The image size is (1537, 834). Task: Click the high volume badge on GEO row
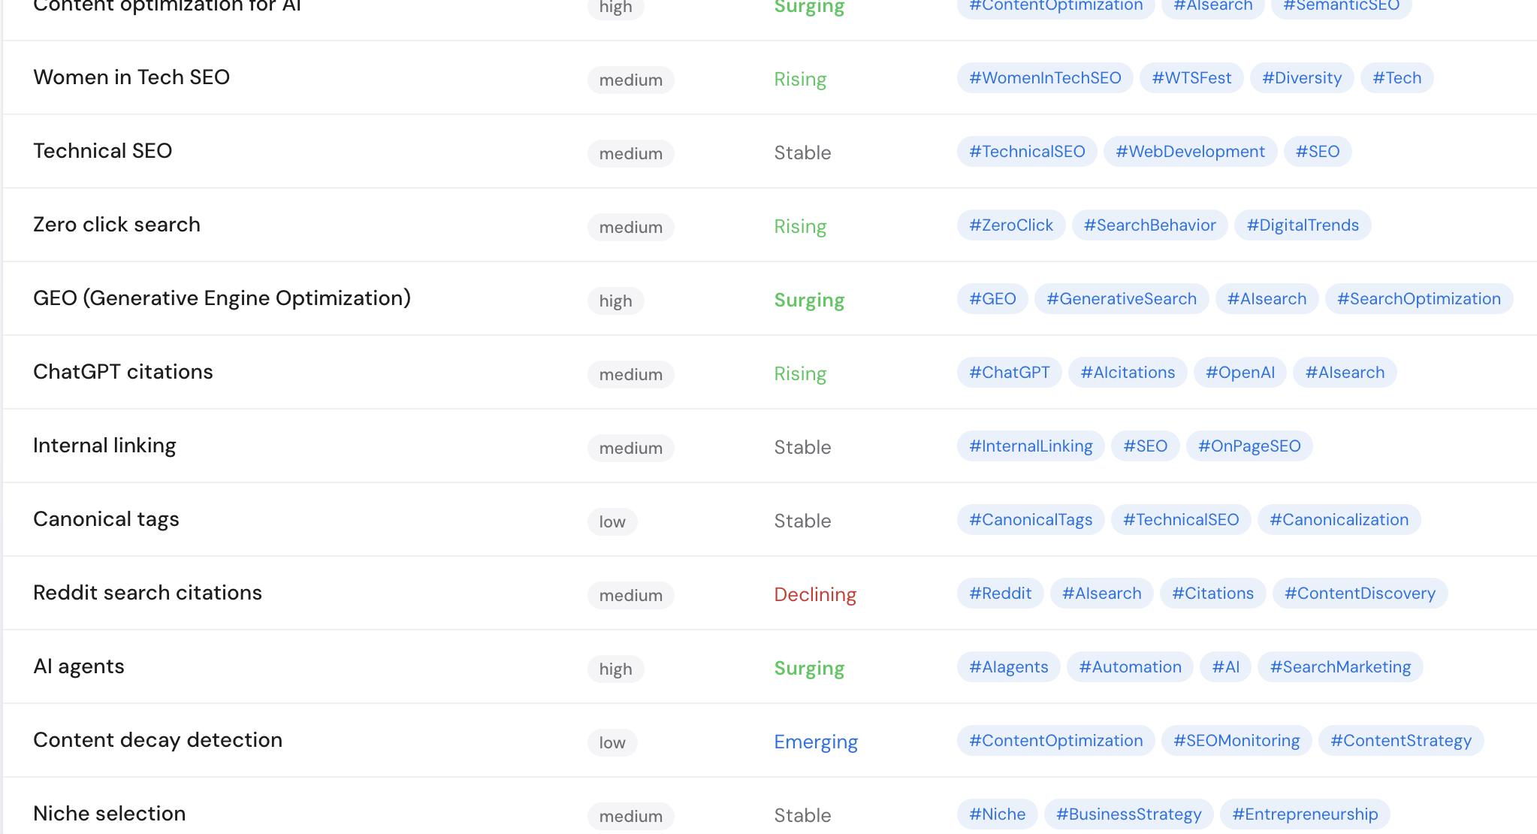coord(615,301)
